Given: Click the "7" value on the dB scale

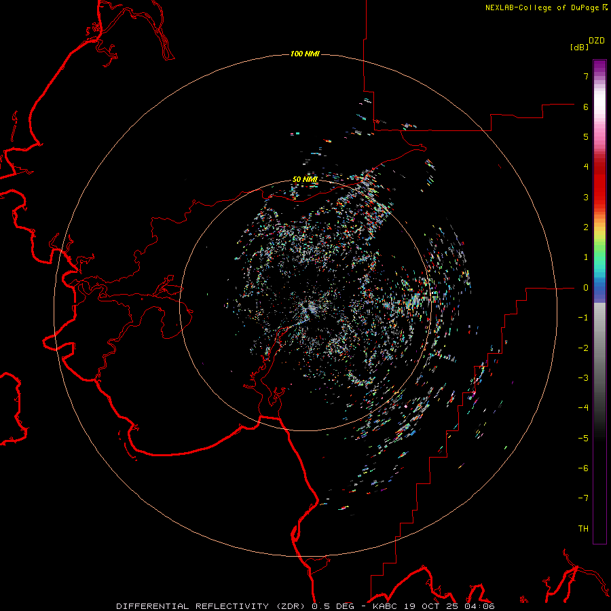Looking at the screenshot, I should coord(586,76).
